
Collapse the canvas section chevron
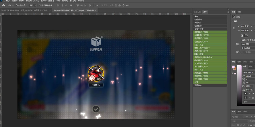click(x=232, y=21)
